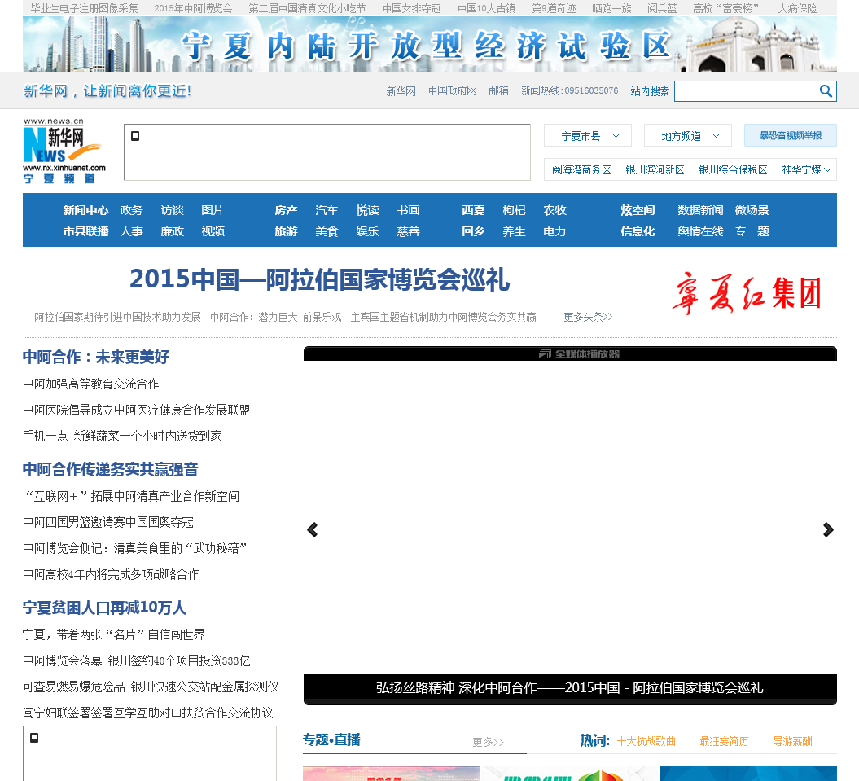Open heading 宁夏贫困人口再减10万人
The width and height of the screenshot is (859, 781).
pos(104,608)
